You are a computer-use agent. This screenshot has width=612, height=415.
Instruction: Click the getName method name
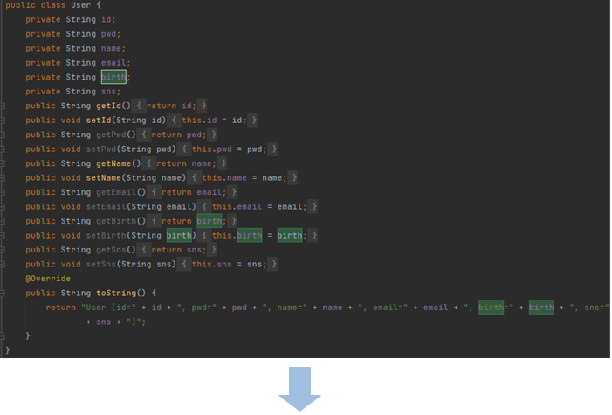(113, 163)
